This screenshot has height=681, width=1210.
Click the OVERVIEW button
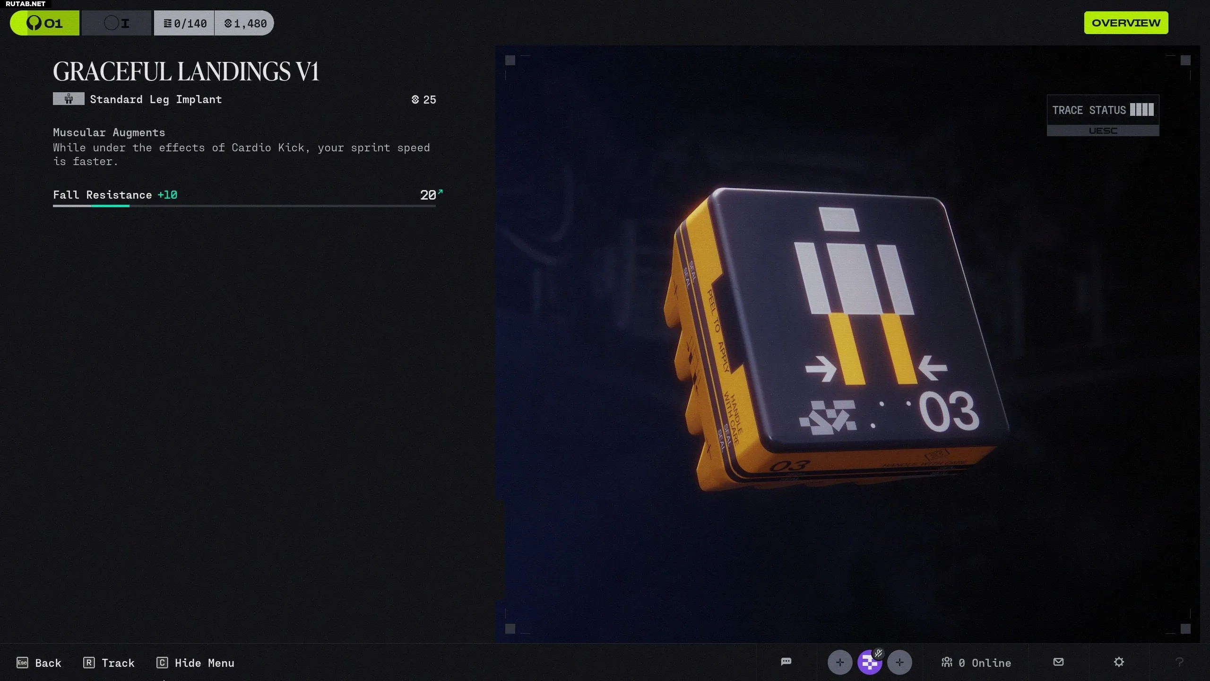[x=1125, y=23]
